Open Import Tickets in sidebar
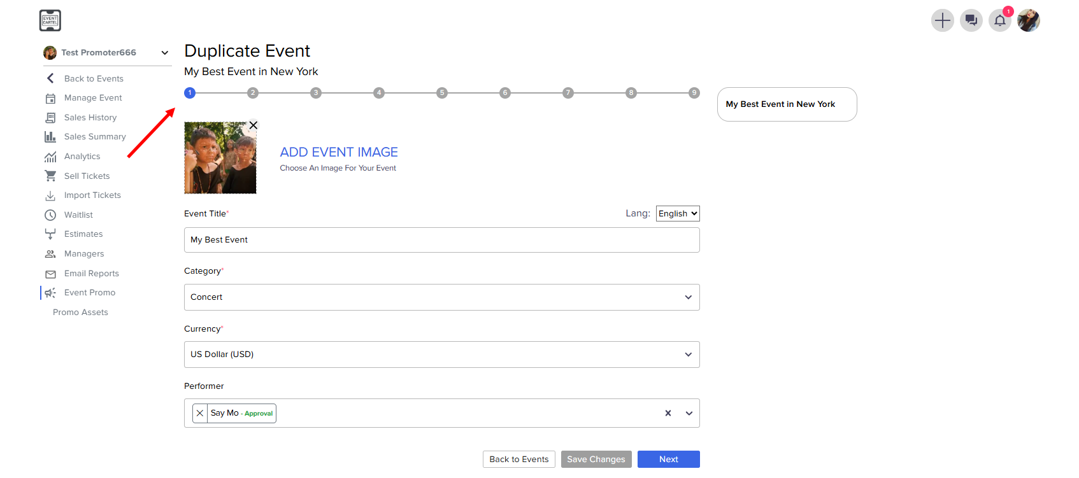Screen dimensions: 1079x478 point(92,195)
